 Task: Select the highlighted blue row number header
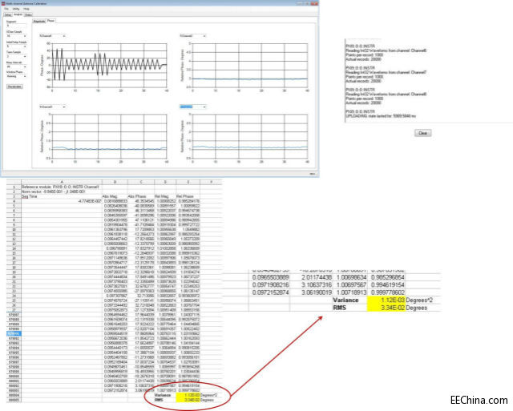(14, 334)
